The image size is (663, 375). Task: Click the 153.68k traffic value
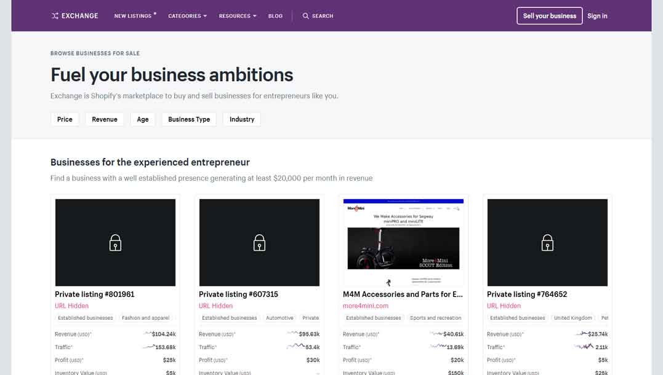pyautogui.click(x=166, y=347)
